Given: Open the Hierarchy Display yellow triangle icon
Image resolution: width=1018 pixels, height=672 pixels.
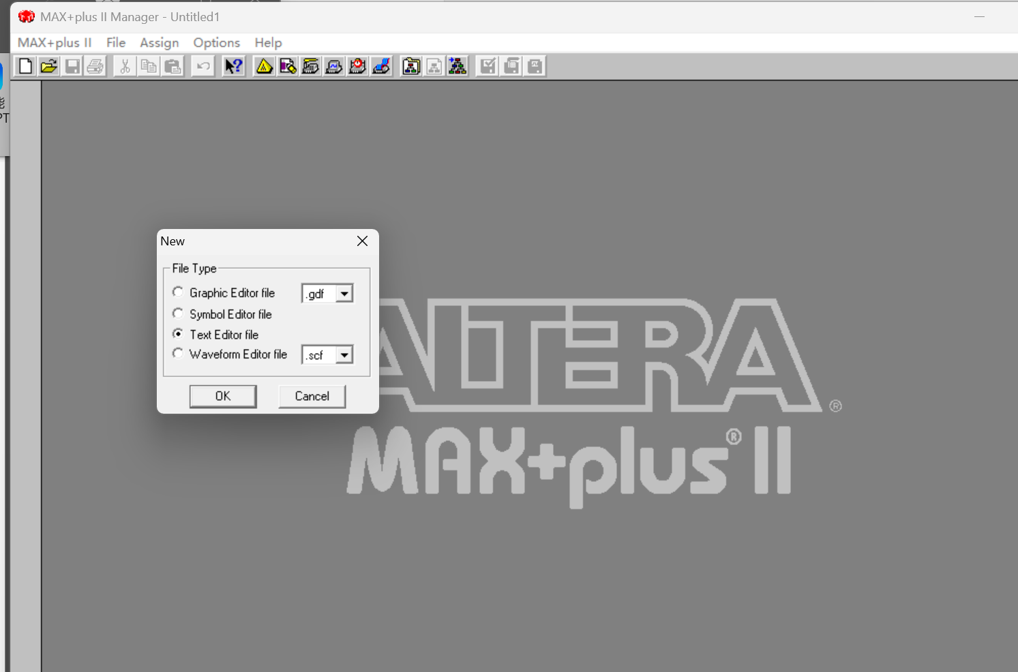Looking at the screenshot, I should pyautogui.click(x=264, y=66).
